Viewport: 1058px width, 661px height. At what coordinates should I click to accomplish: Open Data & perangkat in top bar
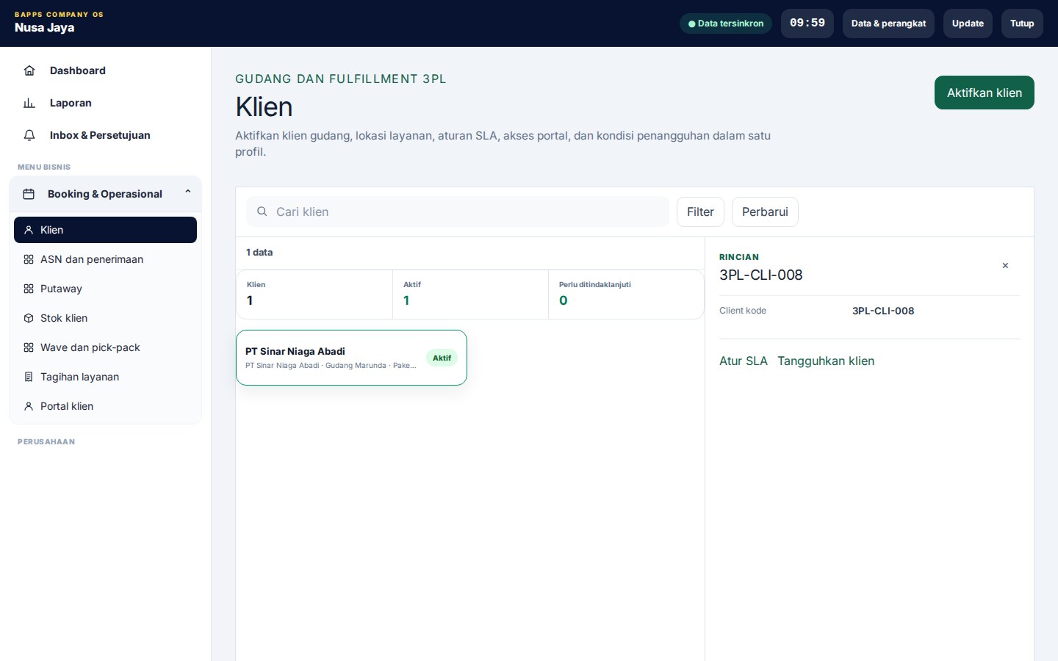[x=888, y=24]
